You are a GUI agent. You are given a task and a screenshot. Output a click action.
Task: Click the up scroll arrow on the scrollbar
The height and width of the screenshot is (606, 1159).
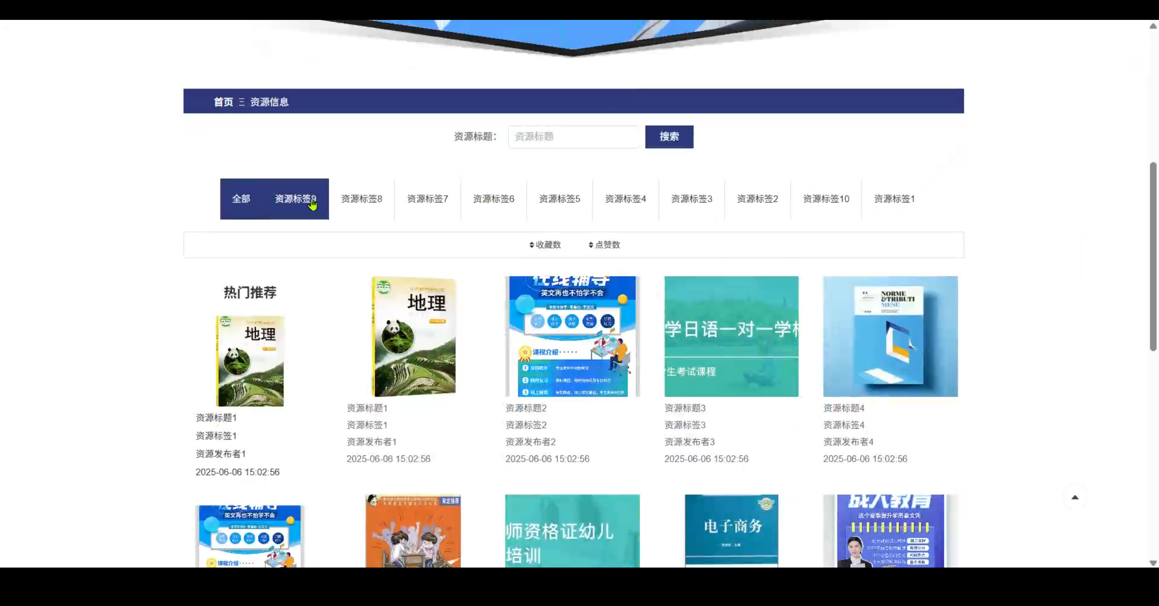pos(1153,26)
